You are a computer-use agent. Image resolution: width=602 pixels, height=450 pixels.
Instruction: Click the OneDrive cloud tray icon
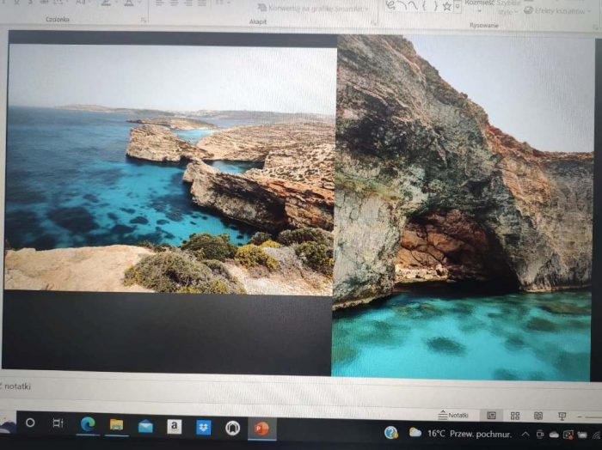point(554,435)
